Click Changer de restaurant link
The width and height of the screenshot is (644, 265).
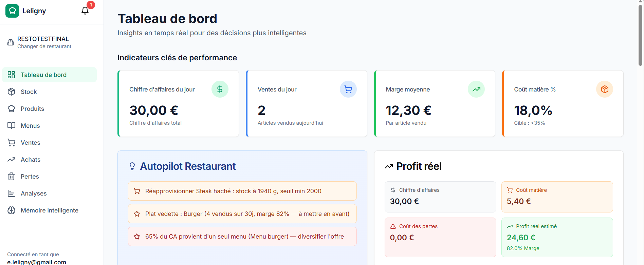click(x=44, y=46)
